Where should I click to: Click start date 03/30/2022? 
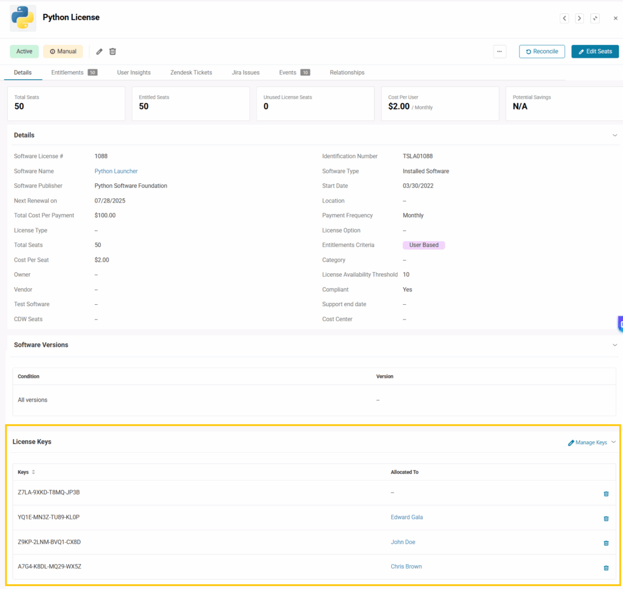pos(418,186)
